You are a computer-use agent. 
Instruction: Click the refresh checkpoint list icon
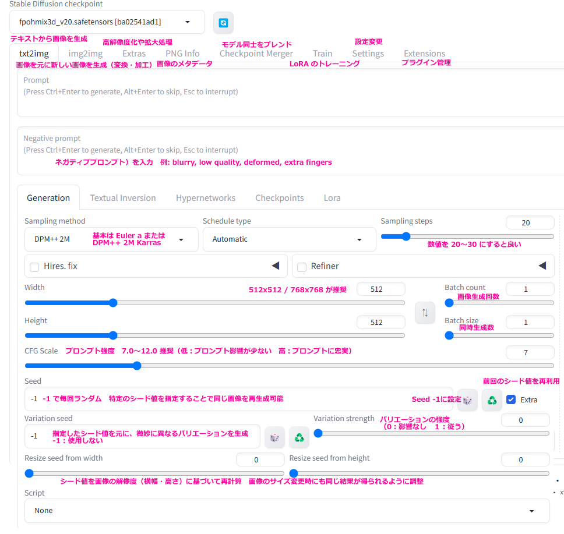(x=223, y=23)
